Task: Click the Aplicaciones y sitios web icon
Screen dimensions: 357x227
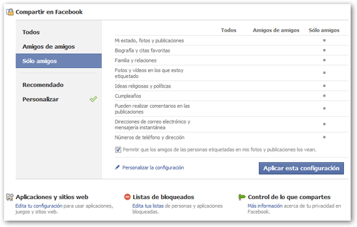Action: [10, 197]
